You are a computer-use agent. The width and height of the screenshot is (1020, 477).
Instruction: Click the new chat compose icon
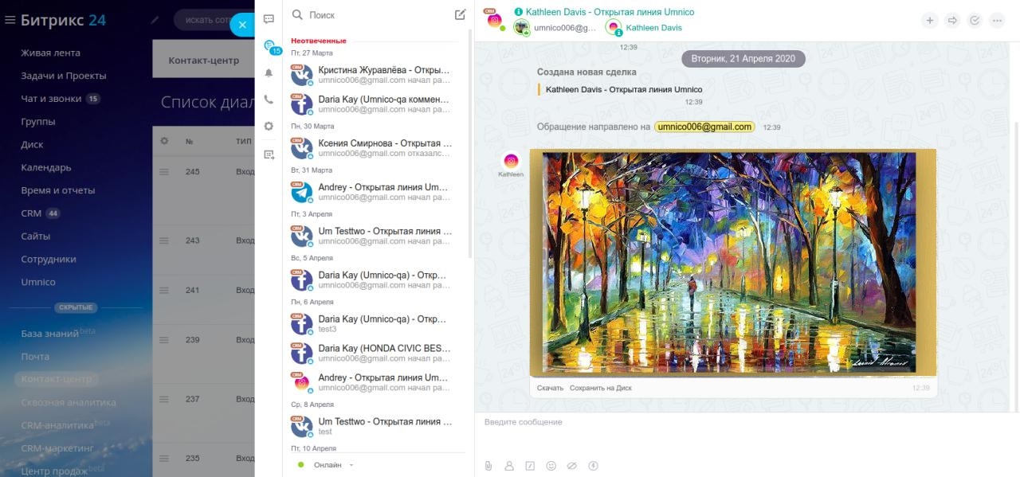(x=460, y=14)
